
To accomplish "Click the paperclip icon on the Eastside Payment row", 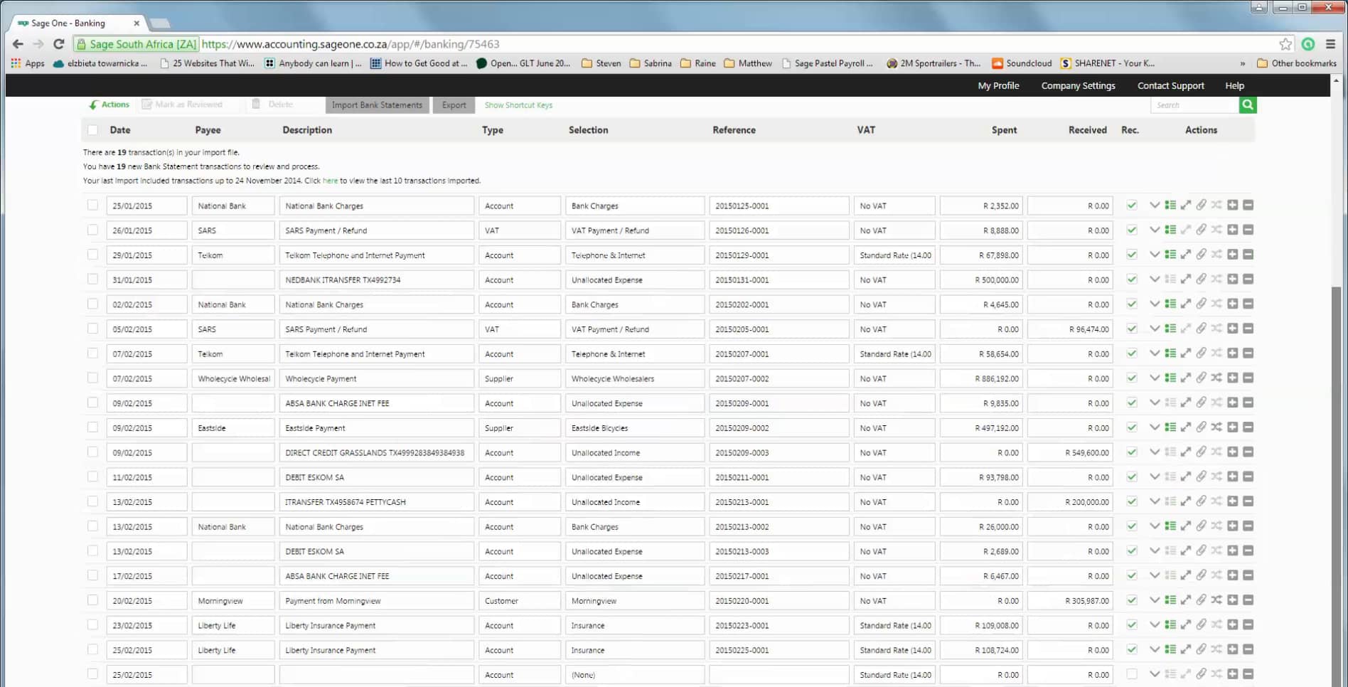I will click(1202, 427).
